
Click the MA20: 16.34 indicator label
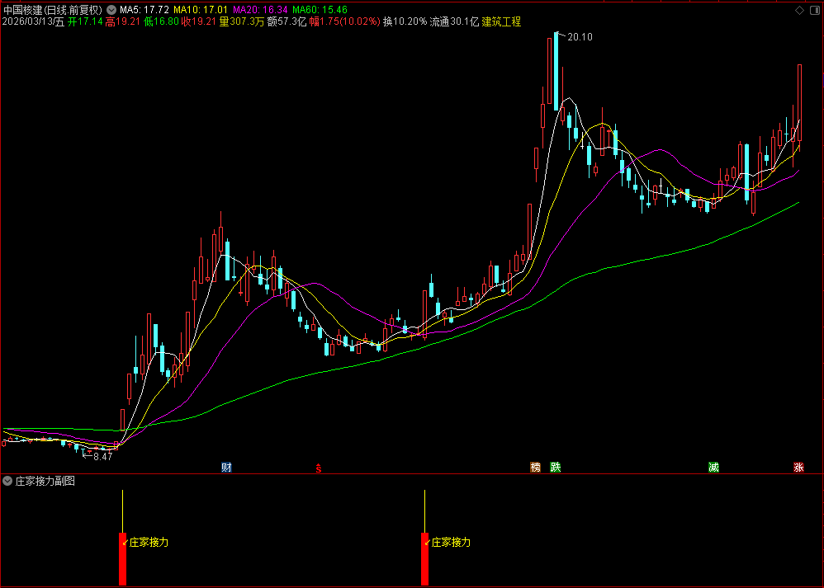point(260,10)
